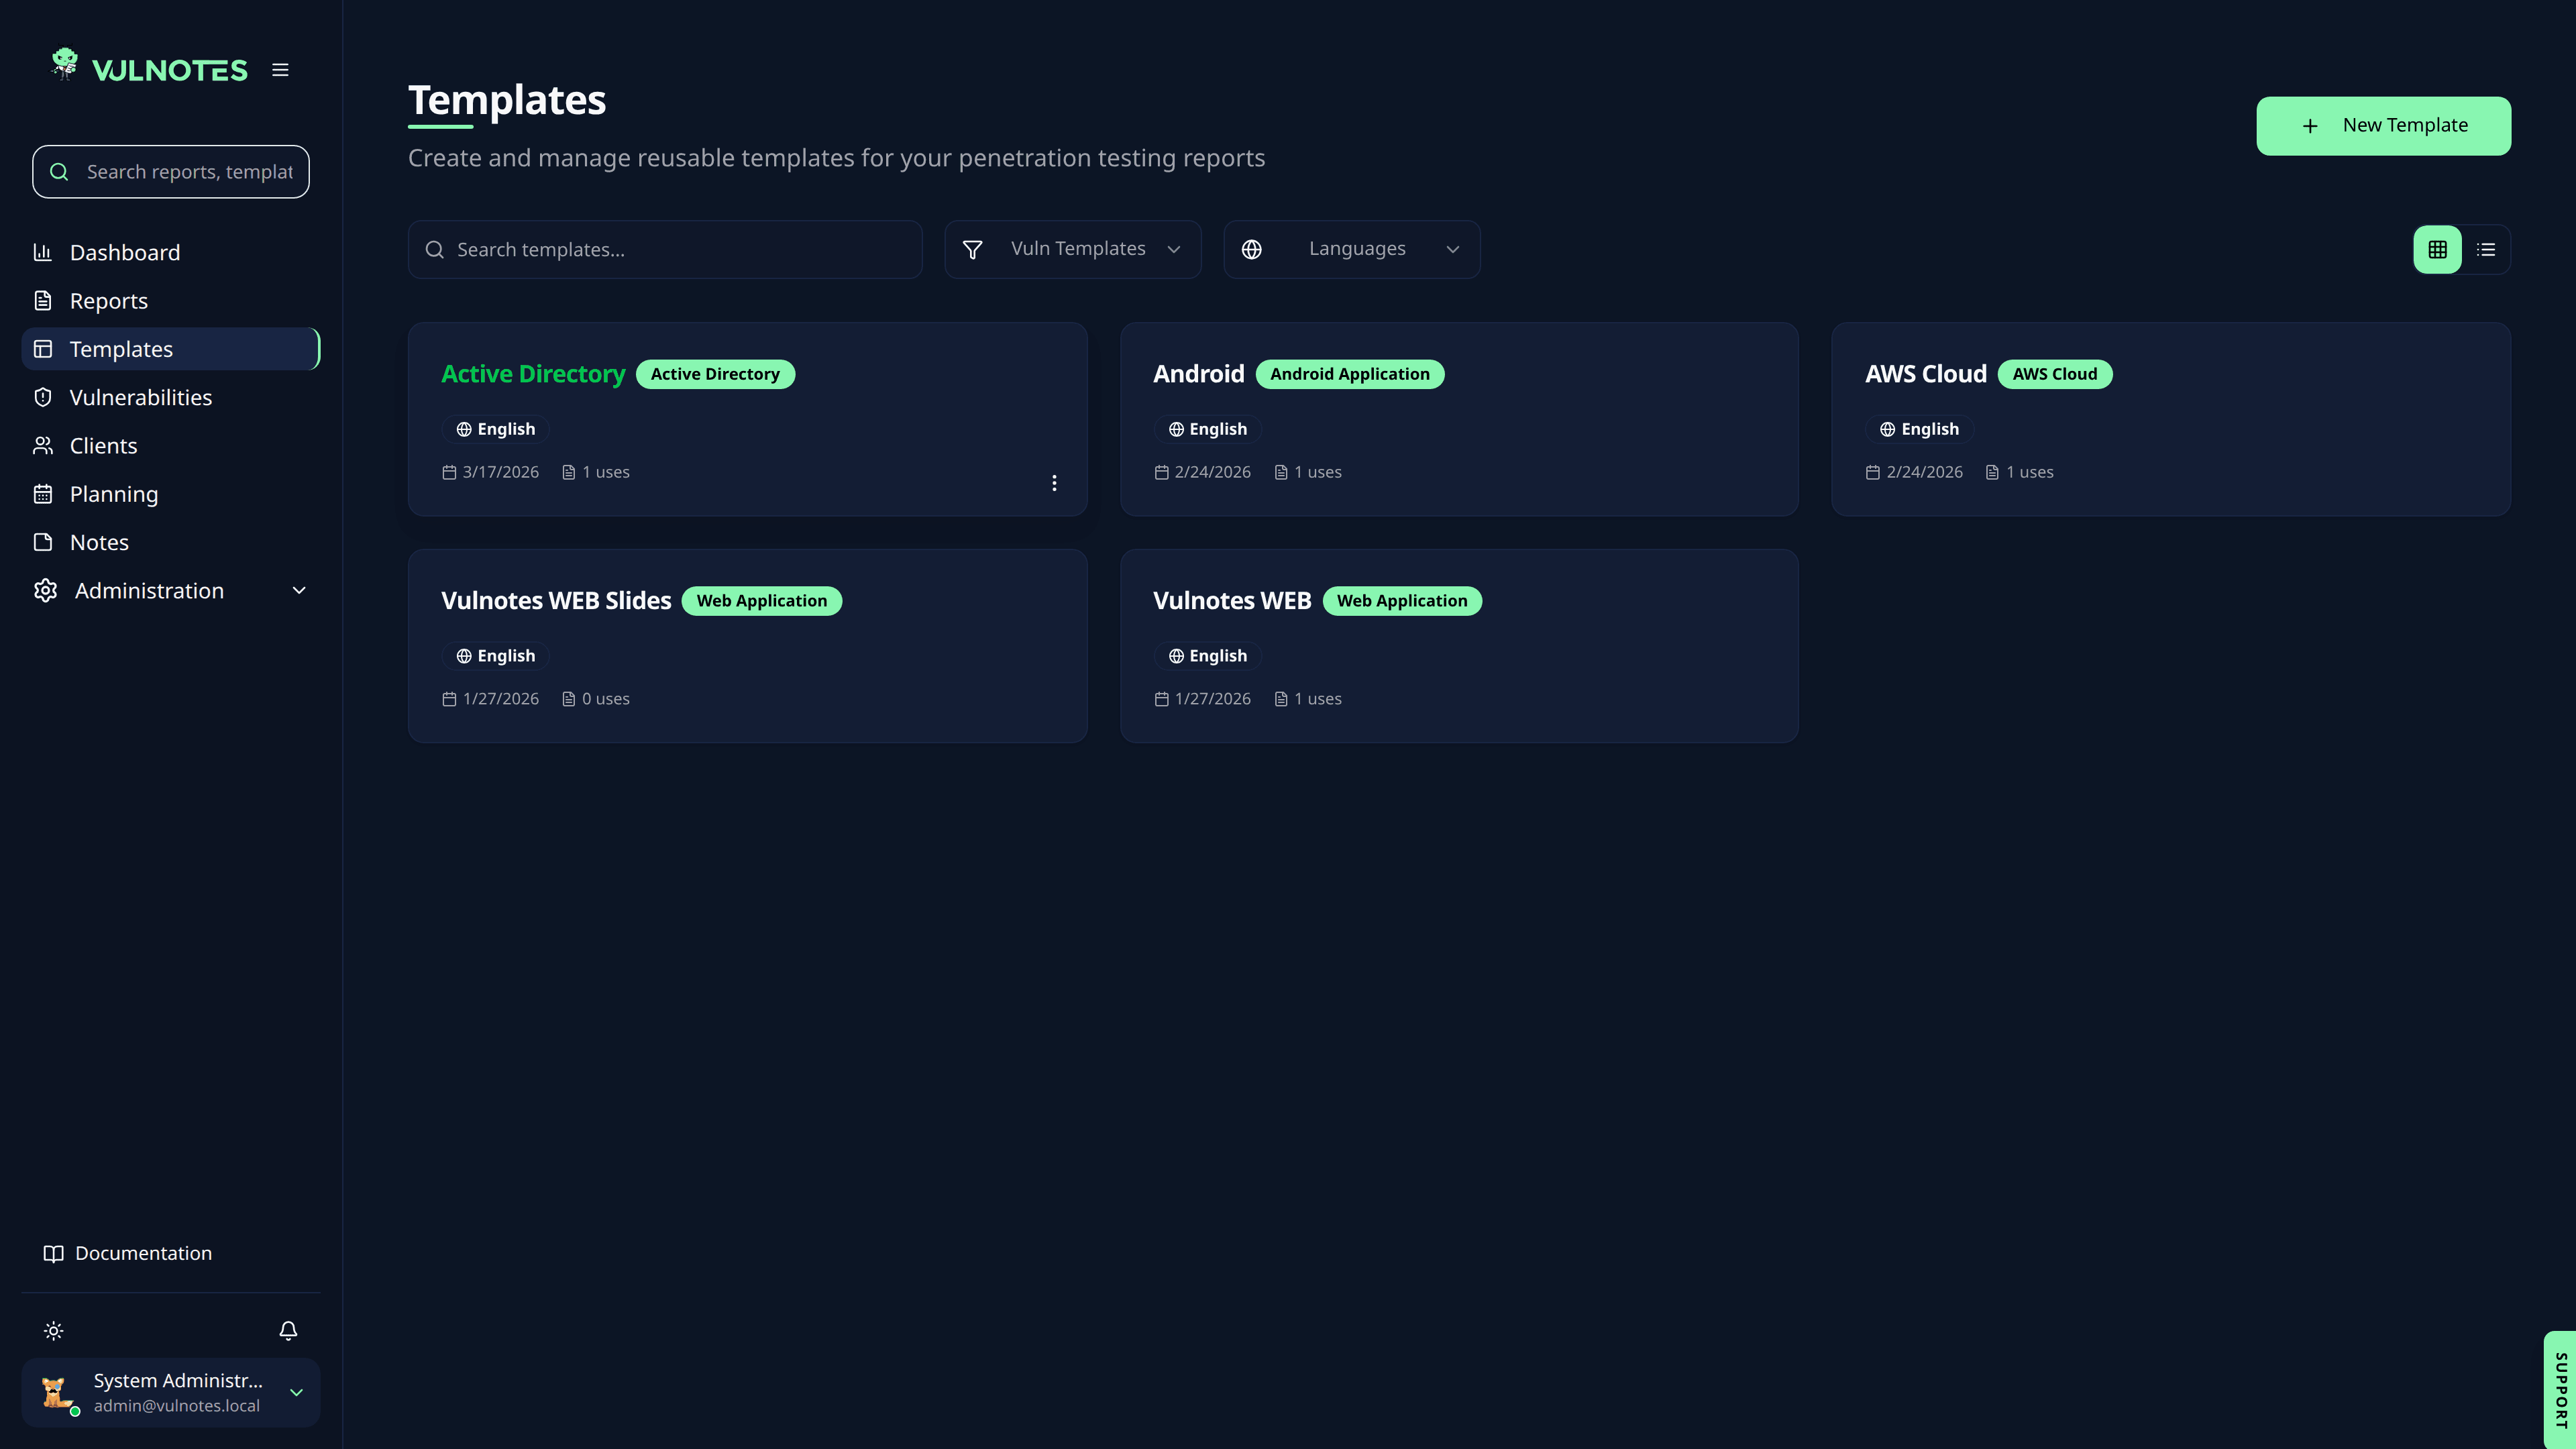Click the Dashboard chart icon
This screenshot has width=2576, height=1449.
(x=43, y=252)
